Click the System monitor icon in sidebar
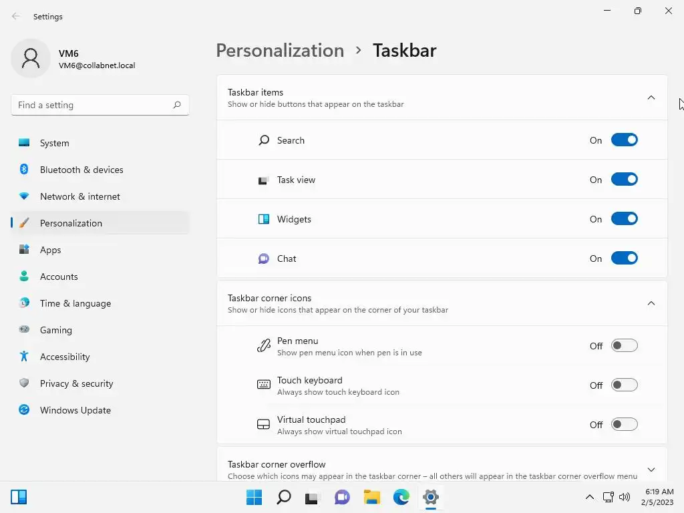Viewport: 684px width, 513px height. tap(24, 143)
